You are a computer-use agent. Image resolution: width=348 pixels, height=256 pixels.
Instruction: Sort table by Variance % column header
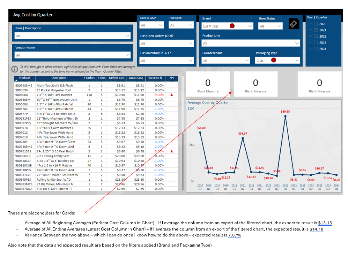click(155, 78)
